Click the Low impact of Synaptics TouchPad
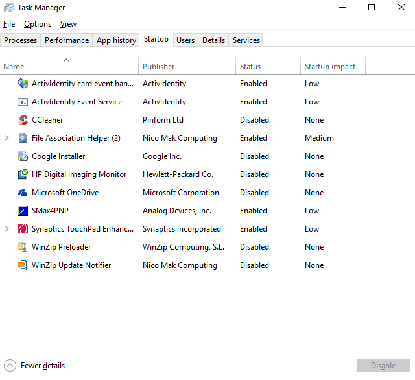Image resolution: width=415 pixels, height=380 pixels. point(312,229)
